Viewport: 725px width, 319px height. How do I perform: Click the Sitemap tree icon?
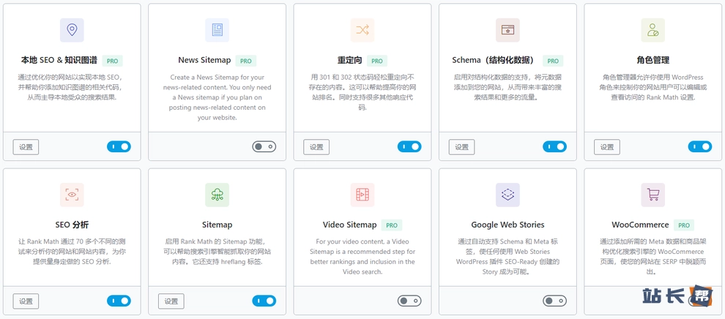pyautogui.click(x=217, y=195)
